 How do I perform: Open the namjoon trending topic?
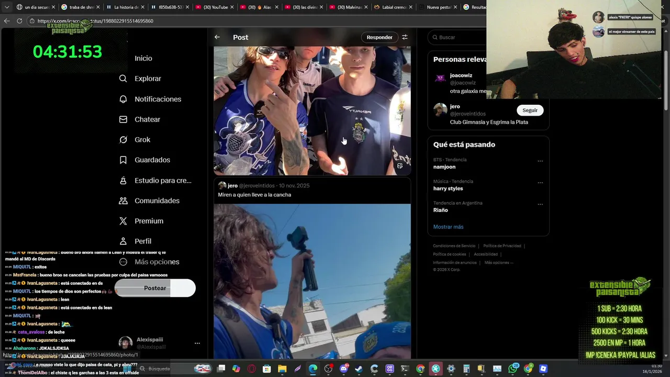pyautogui.click(x=444, y=167)
